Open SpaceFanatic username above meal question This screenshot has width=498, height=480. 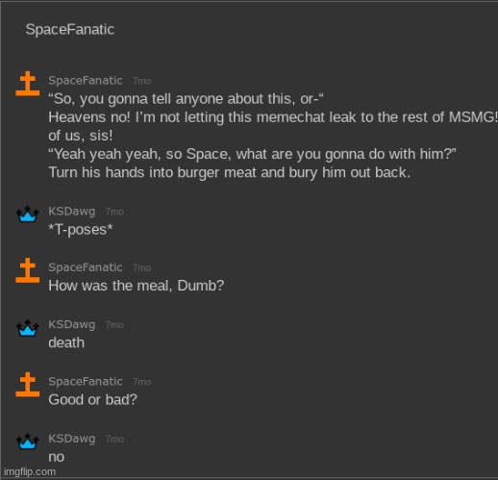[86, 267]
